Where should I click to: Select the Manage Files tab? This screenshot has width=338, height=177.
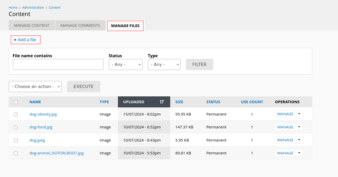point(125,26)
